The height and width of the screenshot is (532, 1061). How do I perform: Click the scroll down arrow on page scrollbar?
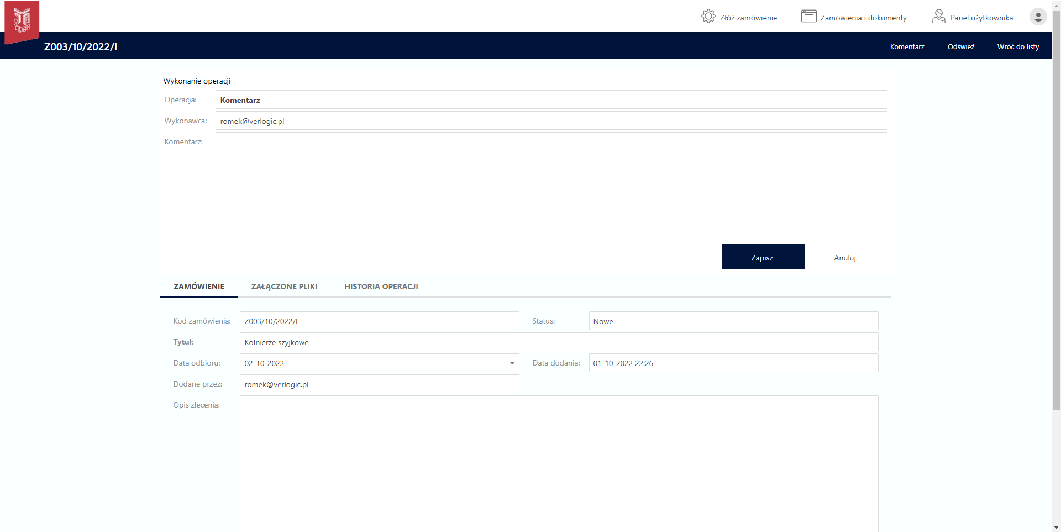click(x=1056, y=527)
